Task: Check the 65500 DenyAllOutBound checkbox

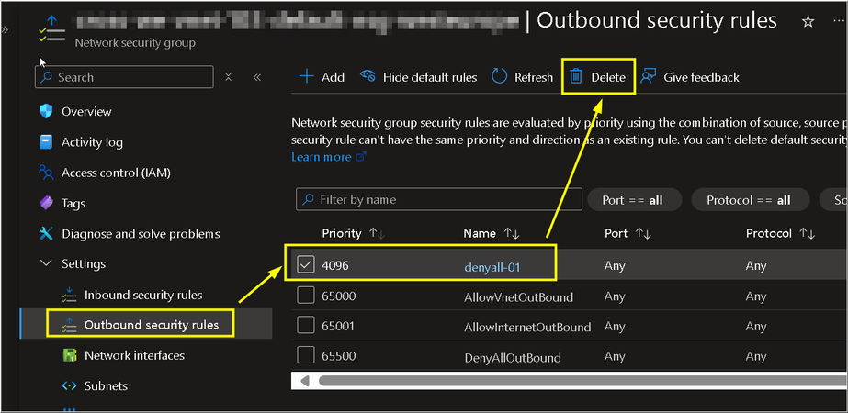Action: 306,356
